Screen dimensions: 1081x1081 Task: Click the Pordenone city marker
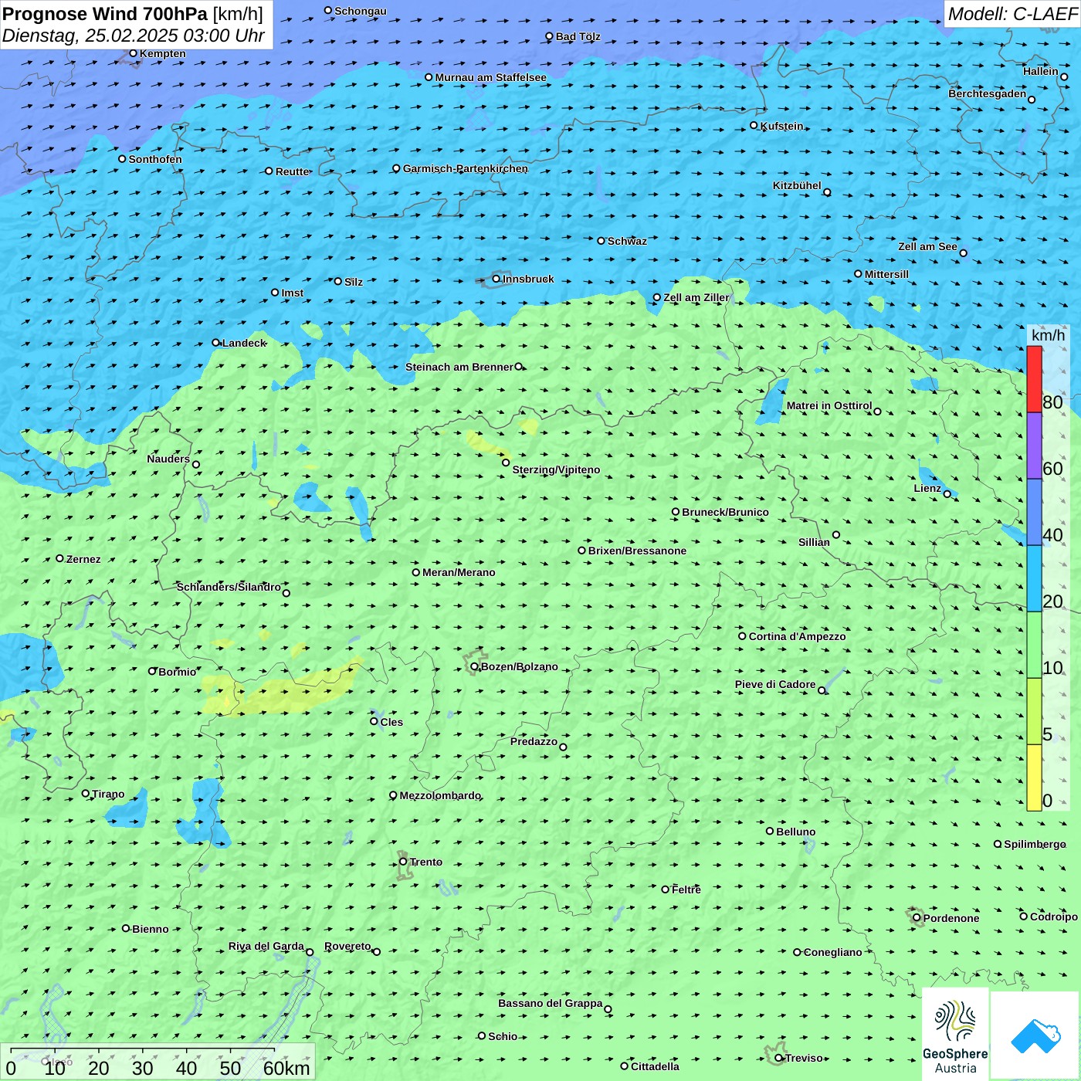click(917, 918)
